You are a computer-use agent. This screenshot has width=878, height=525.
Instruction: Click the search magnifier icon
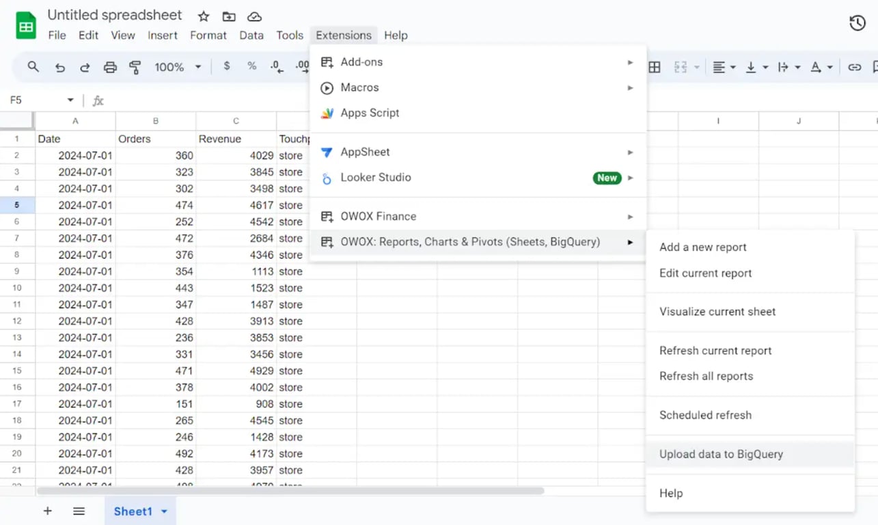pos(33,66)
